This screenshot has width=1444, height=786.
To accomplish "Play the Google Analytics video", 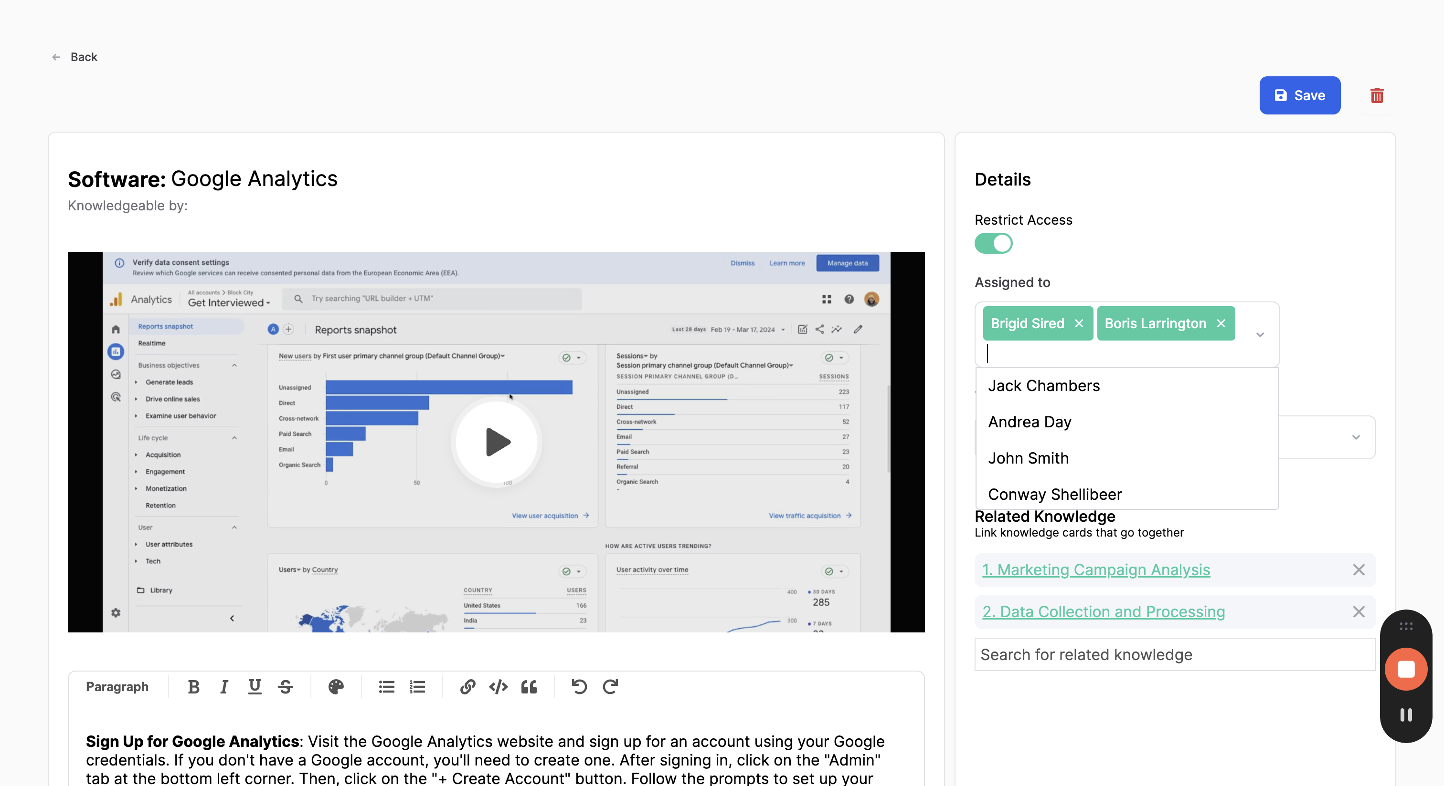I will click(x=497, y=442).
